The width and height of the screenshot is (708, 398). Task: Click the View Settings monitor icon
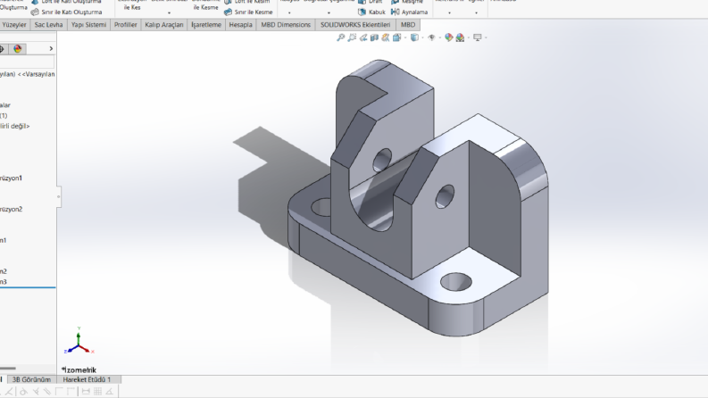[x=478, y=37]
